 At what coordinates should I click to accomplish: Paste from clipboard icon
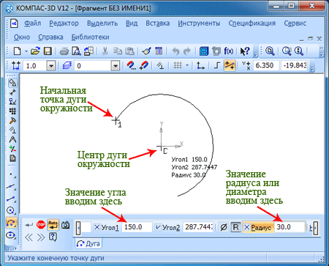130,51
